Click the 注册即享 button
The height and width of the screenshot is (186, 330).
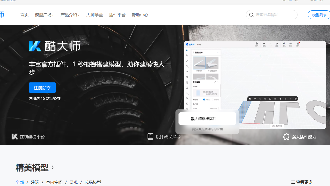(x=42, y=88)
